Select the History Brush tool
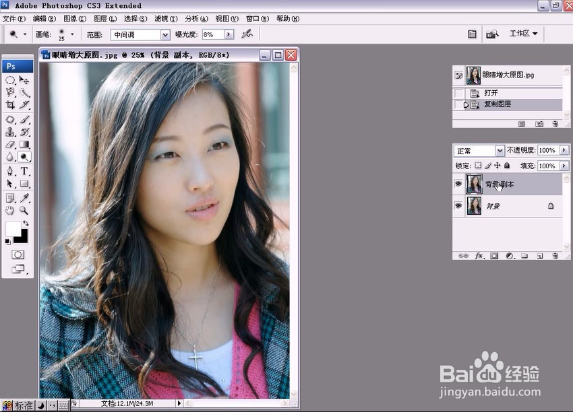Image resolution: width=573 pixels, height=412 pixels. tap(24, 132)
